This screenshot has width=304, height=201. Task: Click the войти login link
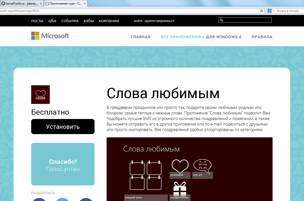pyautogui.click(x=138, y=21)
